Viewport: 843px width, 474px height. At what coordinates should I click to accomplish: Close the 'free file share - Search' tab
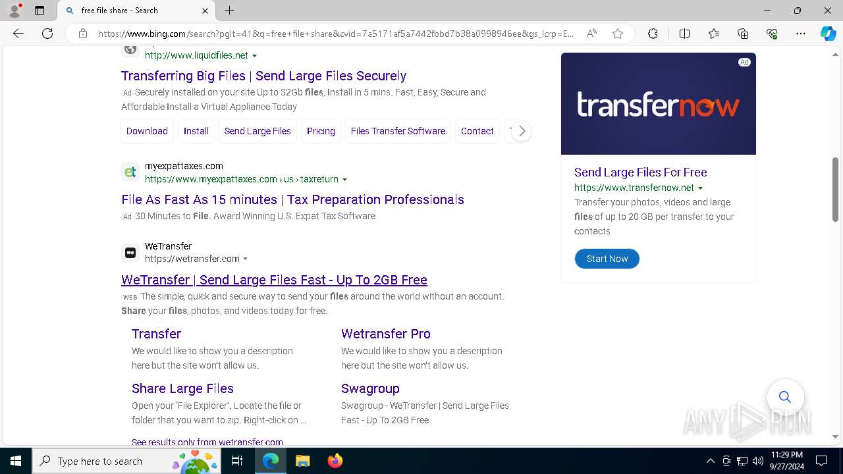[x=205, y=11]
